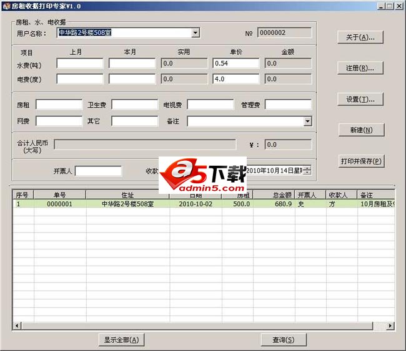Click the 关于(A)... button

coord(360,37)
